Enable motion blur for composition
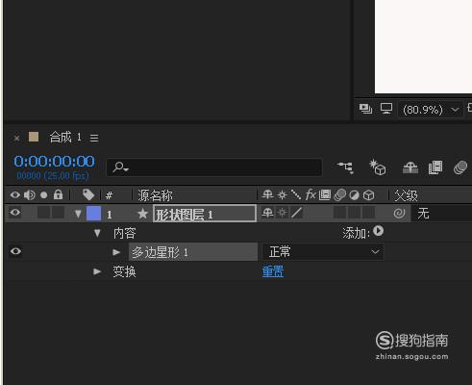 coord(460,167)
